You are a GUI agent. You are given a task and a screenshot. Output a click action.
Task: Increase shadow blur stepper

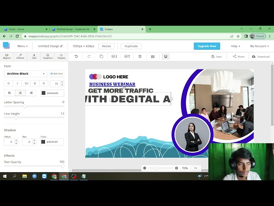point(34,140)
